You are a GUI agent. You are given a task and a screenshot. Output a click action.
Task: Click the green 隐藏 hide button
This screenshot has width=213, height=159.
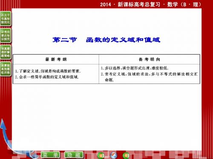(74, 155)
